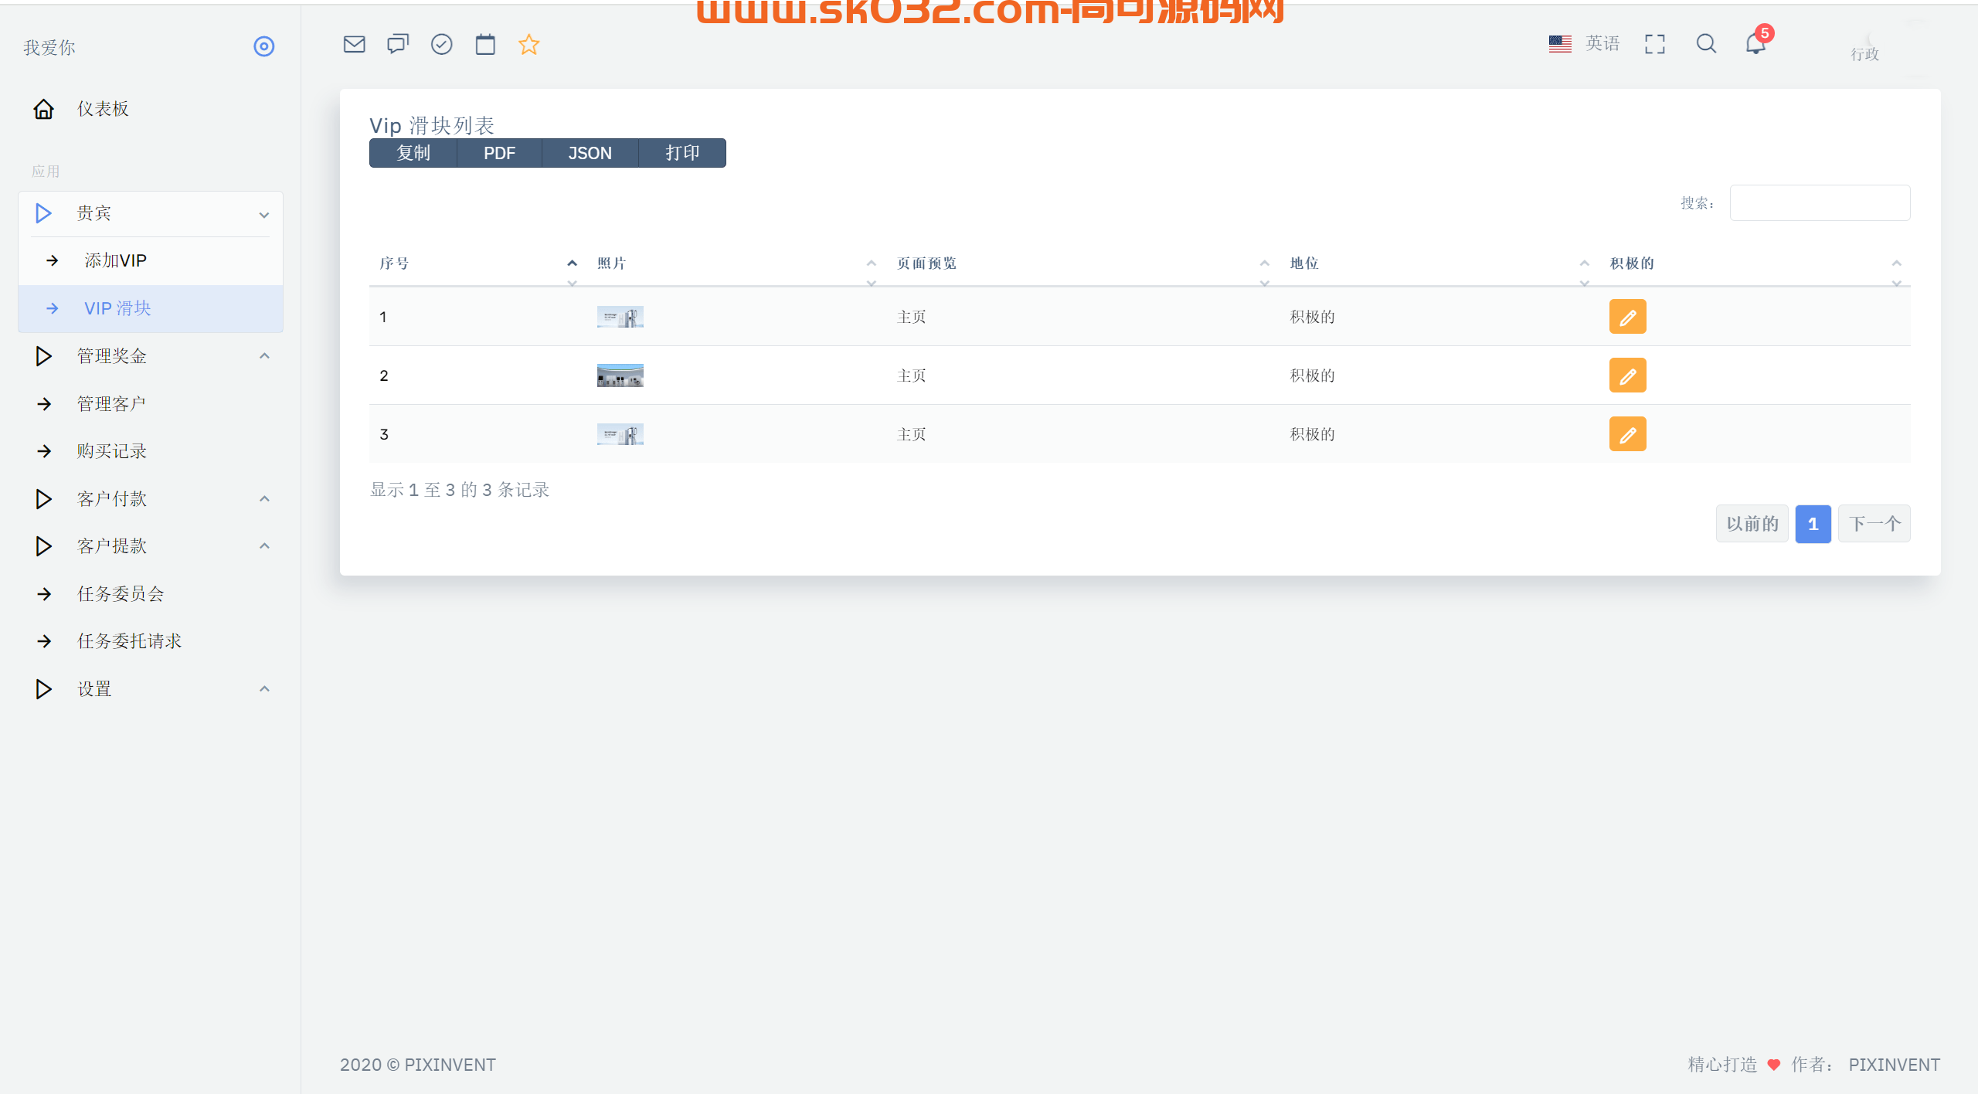Open PIXINVENT link in footer left
The width and height of the screenshot is (1978, 1094).
(450, 1065)
